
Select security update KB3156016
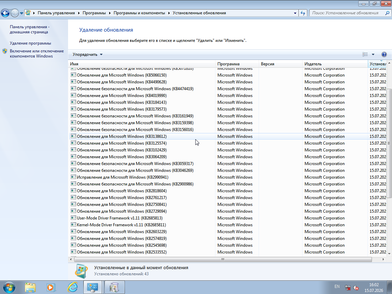coord(228,130)
